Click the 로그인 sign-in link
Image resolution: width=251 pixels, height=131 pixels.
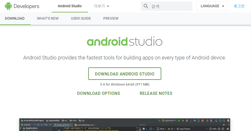pos(239,6)
